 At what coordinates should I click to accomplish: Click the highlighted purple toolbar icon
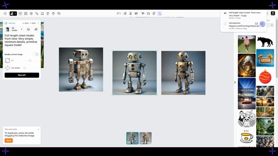159,13
